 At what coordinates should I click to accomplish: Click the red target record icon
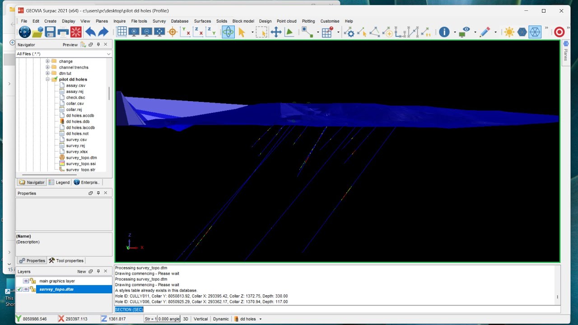pyautogui.click(x=559, y=32)
